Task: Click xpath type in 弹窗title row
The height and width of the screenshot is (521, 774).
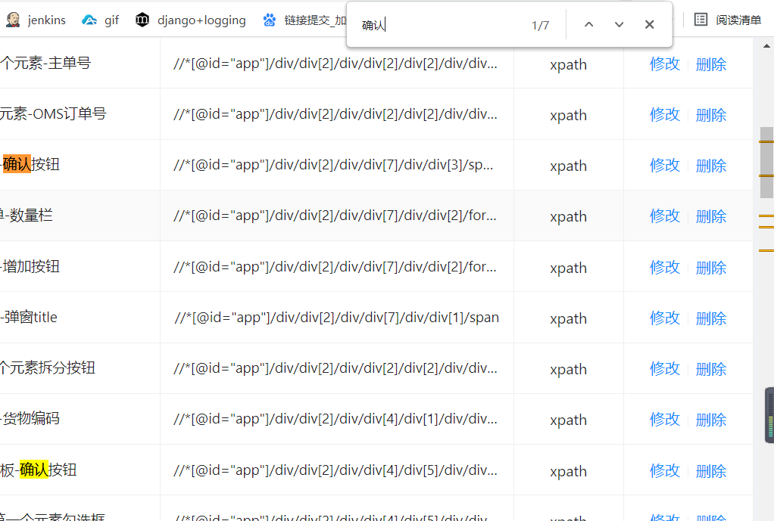Action: [568, 319]
